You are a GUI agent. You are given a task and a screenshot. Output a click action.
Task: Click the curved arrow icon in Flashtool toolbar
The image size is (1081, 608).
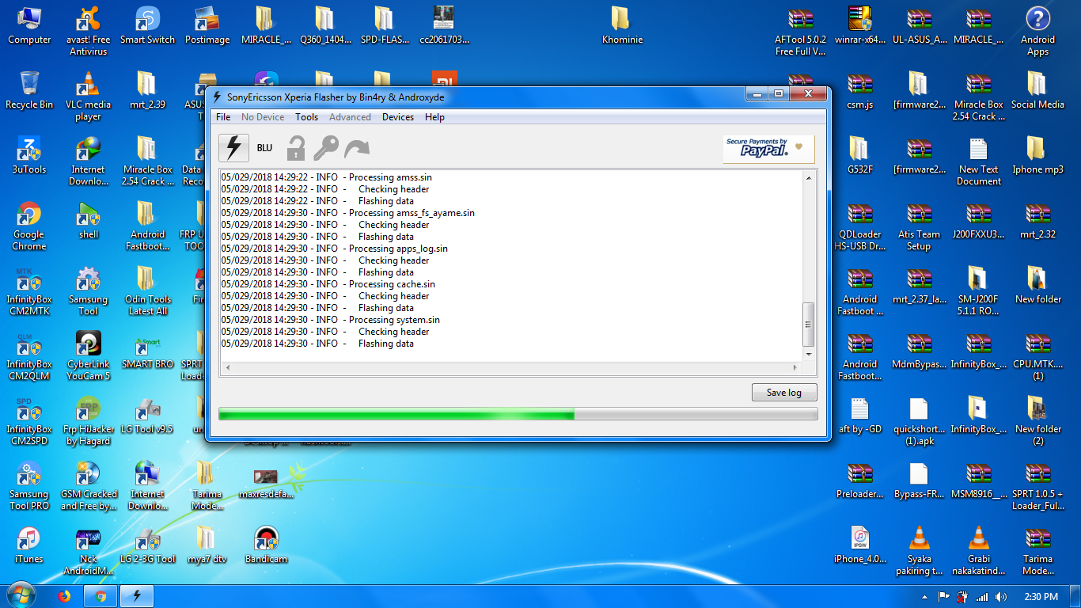click(357, 148)
